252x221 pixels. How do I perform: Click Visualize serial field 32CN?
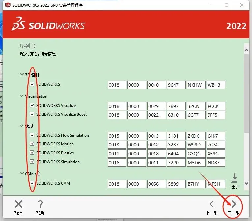coord(196,106)
